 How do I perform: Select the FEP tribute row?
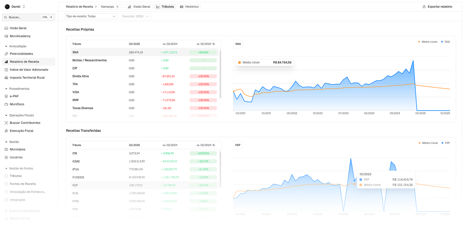(144, 185)
